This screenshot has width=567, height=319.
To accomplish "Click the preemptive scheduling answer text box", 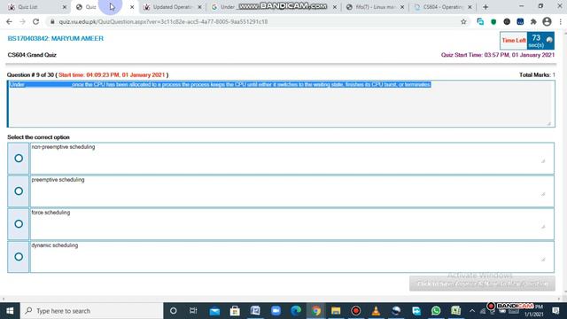I will (291, 191).
